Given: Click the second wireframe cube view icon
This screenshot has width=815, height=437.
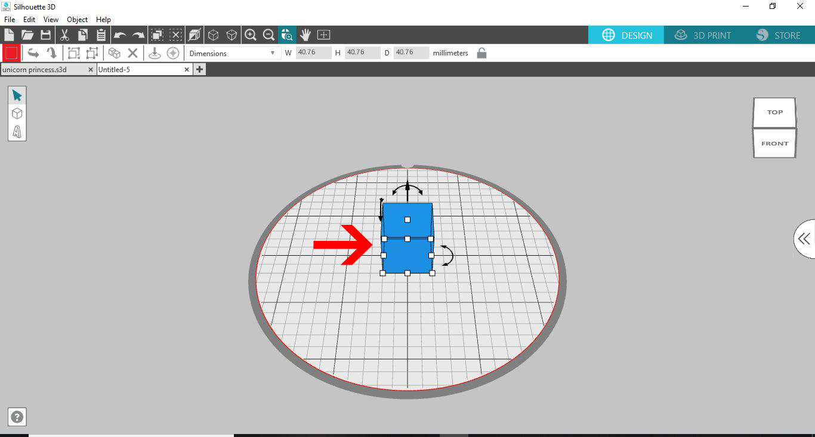Looking at the screenshot, I should pos(231,35).
